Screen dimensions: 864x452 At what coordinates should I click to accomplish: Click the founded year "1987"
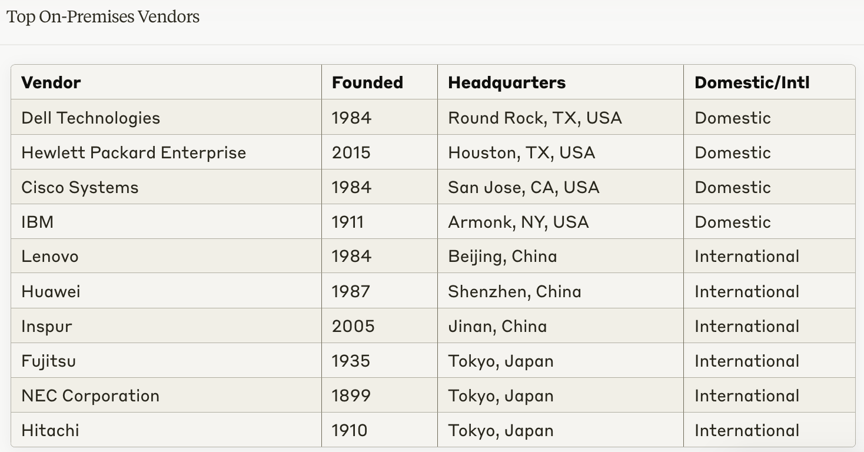coord(351,291)
